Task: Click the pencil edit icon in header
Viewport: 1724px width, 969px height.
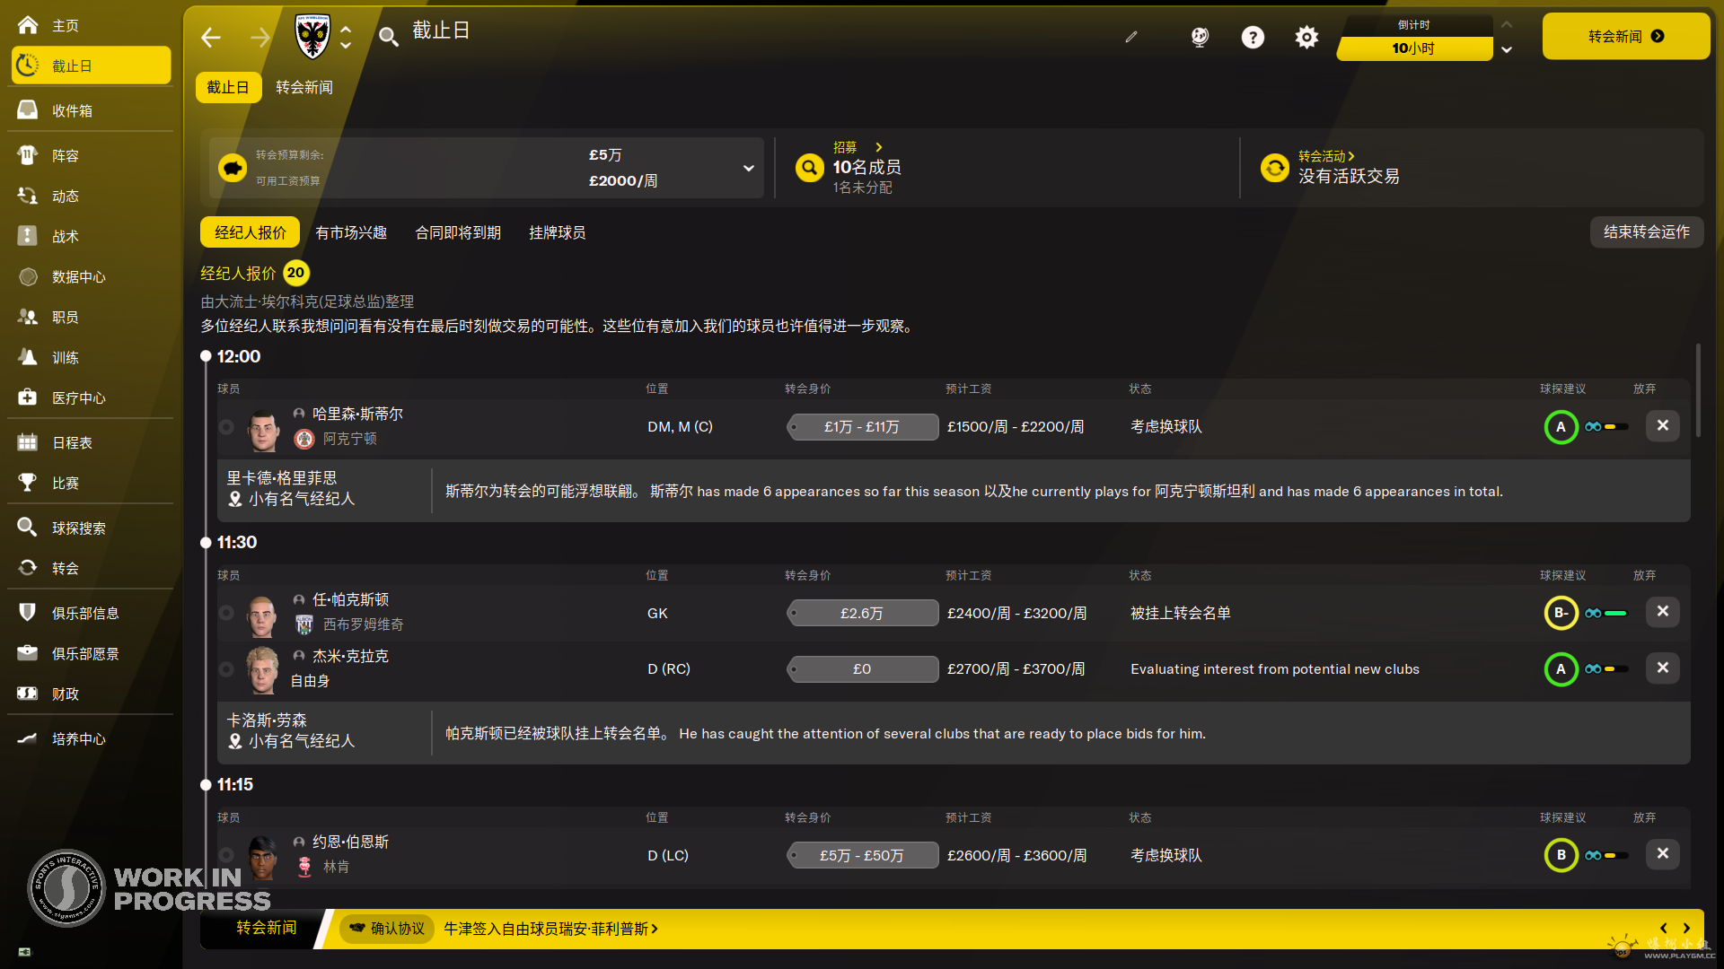Action: [x=1131, y=37]
